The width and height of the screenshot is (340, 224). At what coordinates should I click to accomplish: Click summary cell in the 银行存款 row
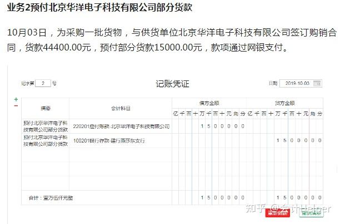(46, 141)
